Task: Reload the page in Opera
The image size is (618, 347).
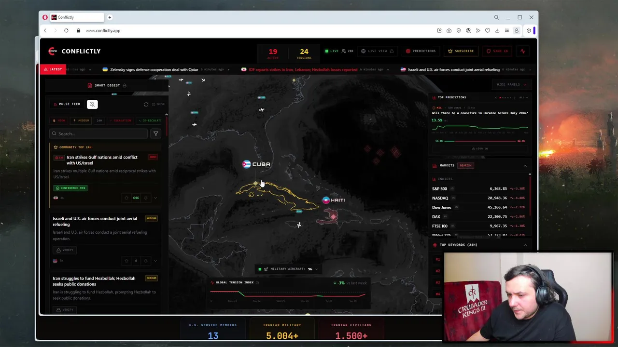Action: click(x=66, y=30)
